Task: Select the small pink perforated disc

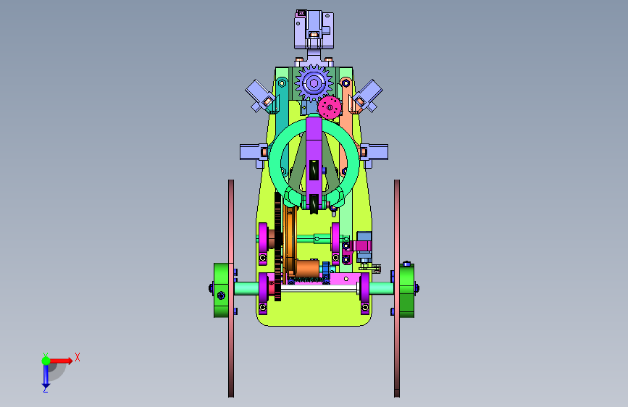Action: pos(330,107)
